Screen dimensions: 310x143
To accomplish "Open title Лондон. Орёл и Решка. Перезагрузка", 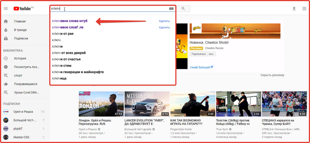I will [x=95, y=122].
